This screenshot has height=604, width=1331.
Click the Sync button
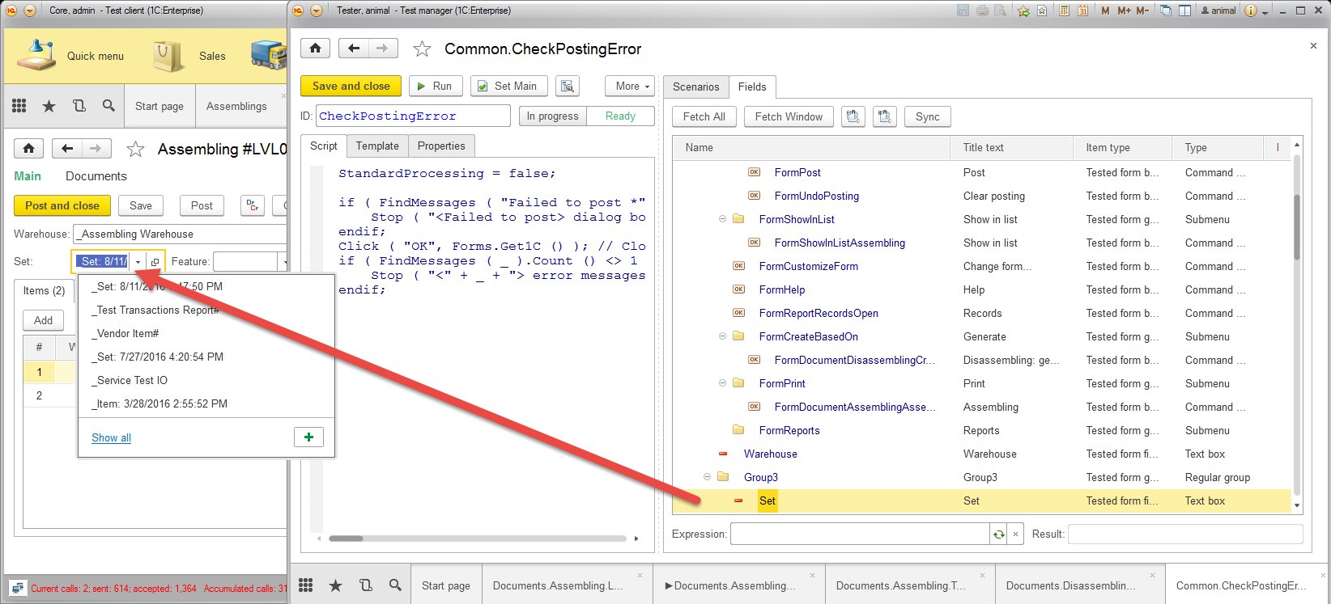point(928,116)
